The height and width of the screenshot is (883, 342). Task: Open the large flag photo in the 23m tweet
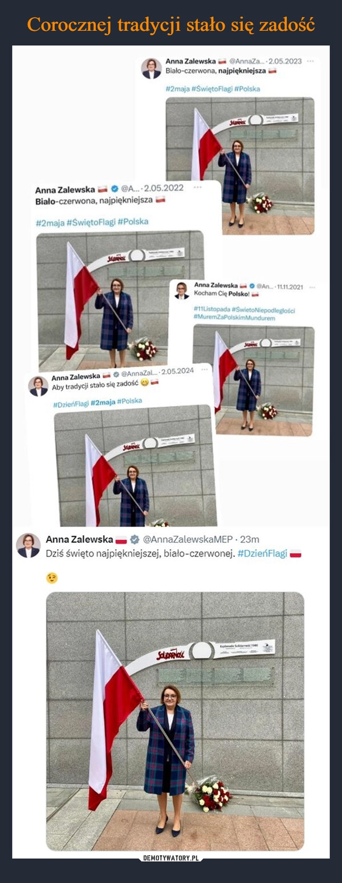[x=175, y=720]
